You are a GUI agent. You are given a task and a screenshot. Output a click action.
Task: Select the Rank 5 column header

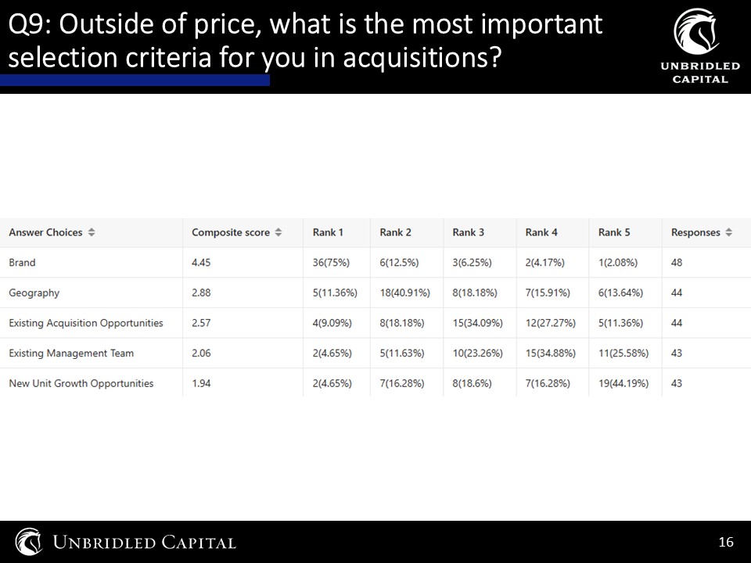point(614,232)
